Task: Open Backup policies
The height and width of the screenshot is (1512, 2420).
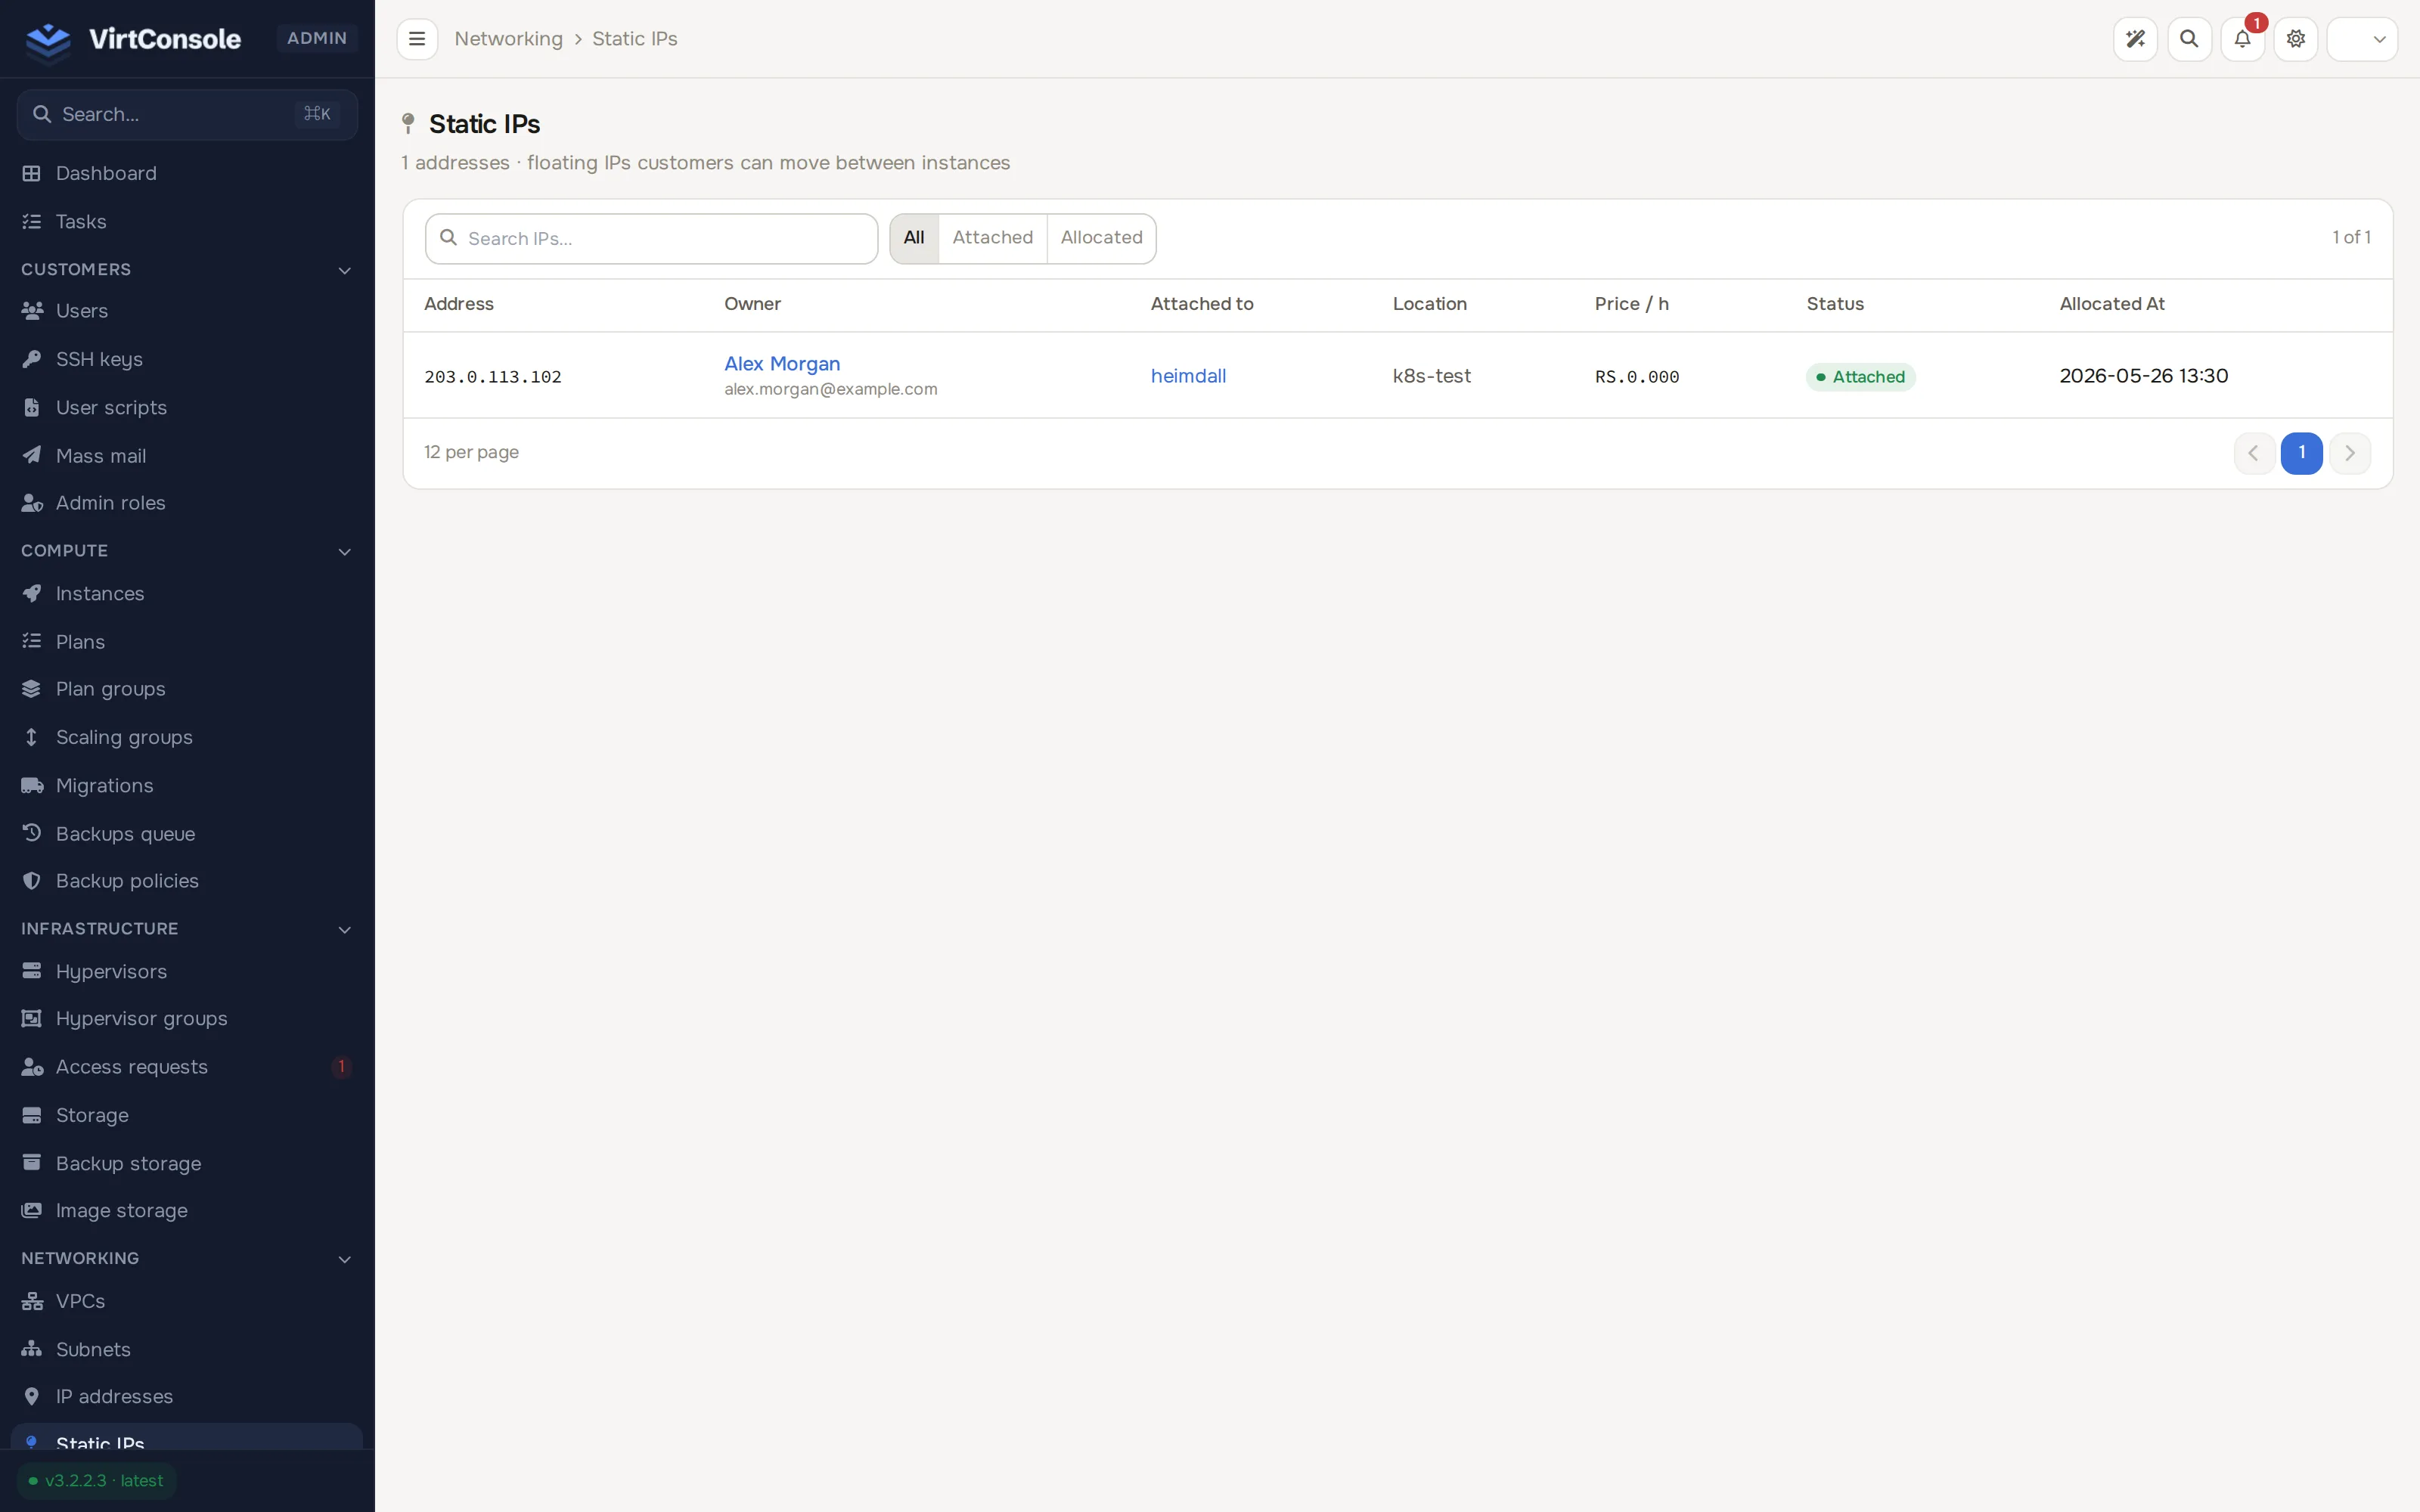Action: point(187,881)
